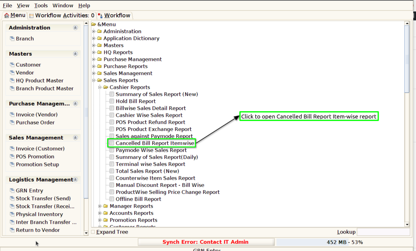
Task: Open Counterwise Item Sales Report
Action: point(156,178)
